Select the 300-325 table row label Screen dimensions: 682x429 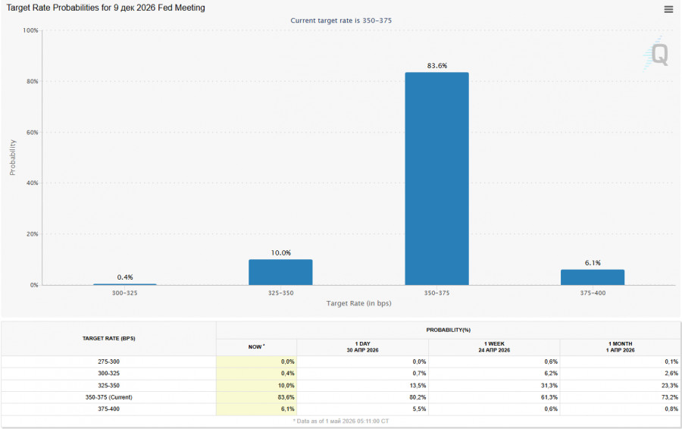tap(108, 374)
